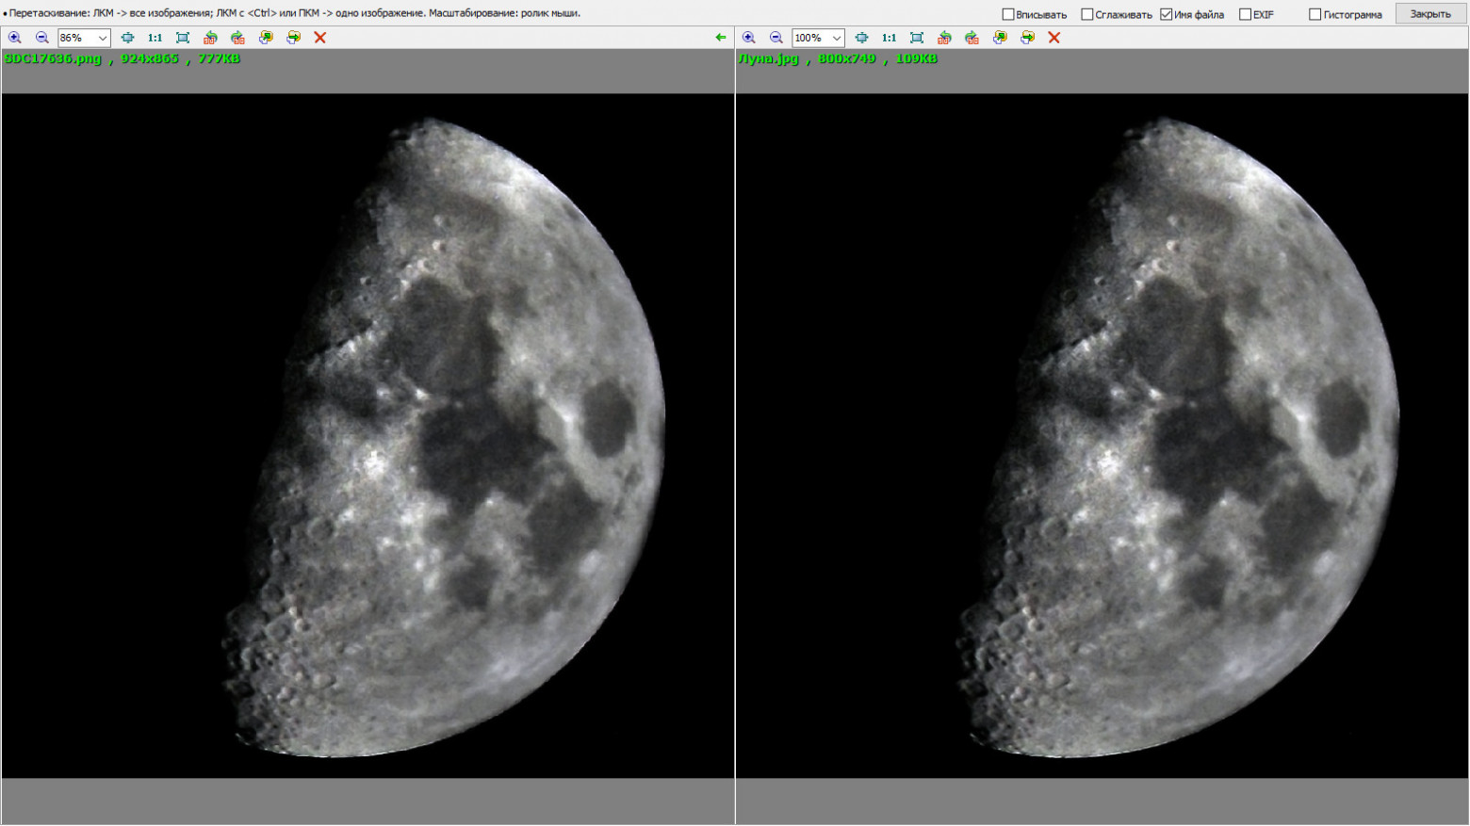The width and height of the screenshot is (1470, 826).
Task: Show the Гистограмма histogram option
Action: coord(1315,14)
